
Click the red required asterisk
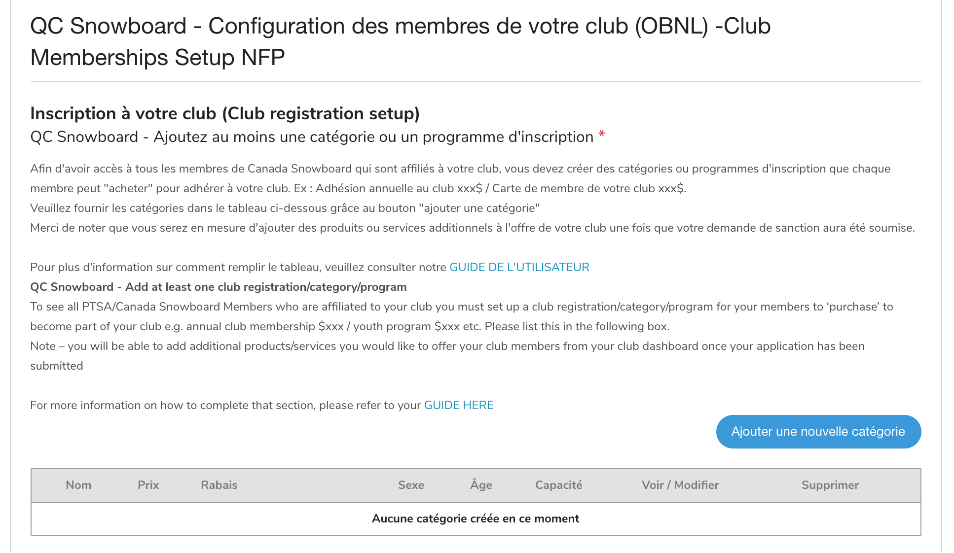(602, 135)
